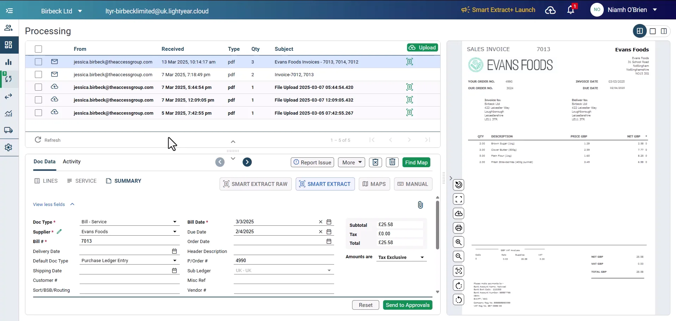Click the trash delete icon
Image resolution: width=676 pixels, height=321 pixels.
tap(392, 162)
